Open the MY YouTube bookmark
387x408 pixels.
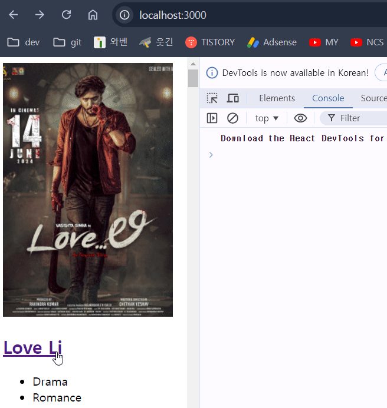coord(324,42)
